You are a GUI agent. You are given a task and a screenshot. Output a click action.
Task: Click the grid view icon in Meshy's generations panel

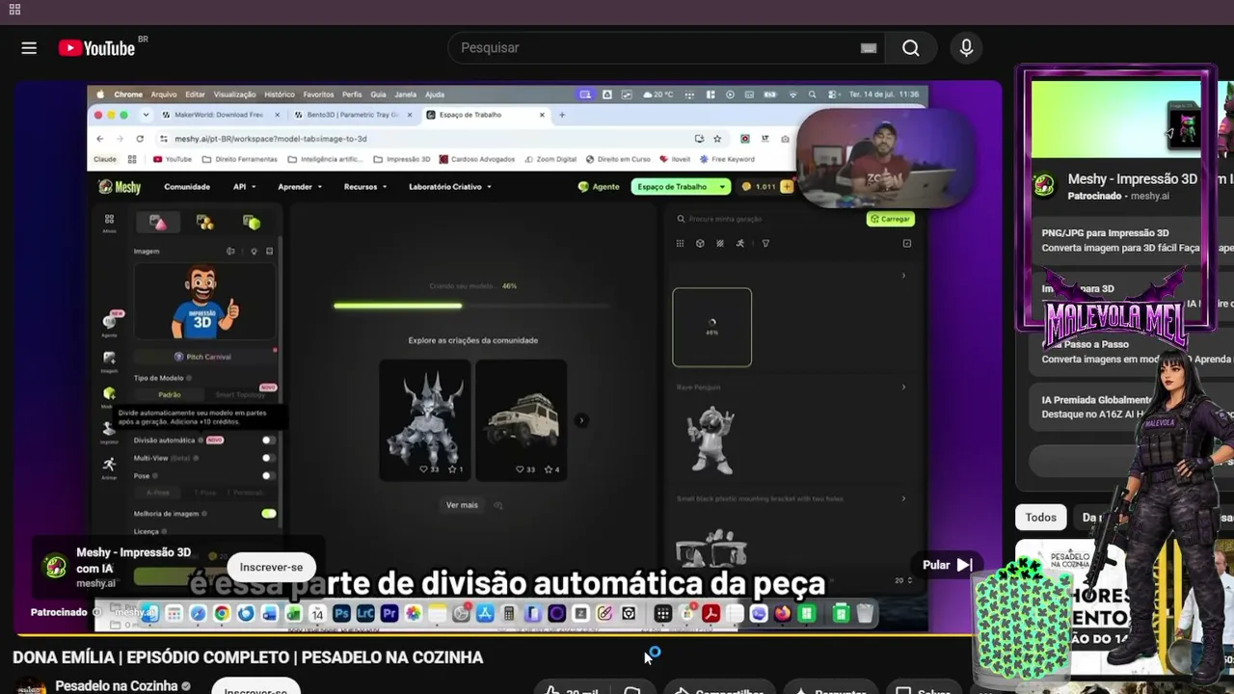[680, 244]
